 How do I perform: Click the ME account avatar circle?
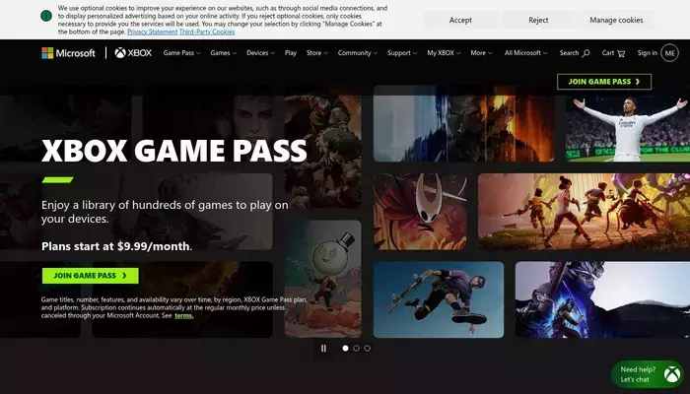tap(669, 53)
